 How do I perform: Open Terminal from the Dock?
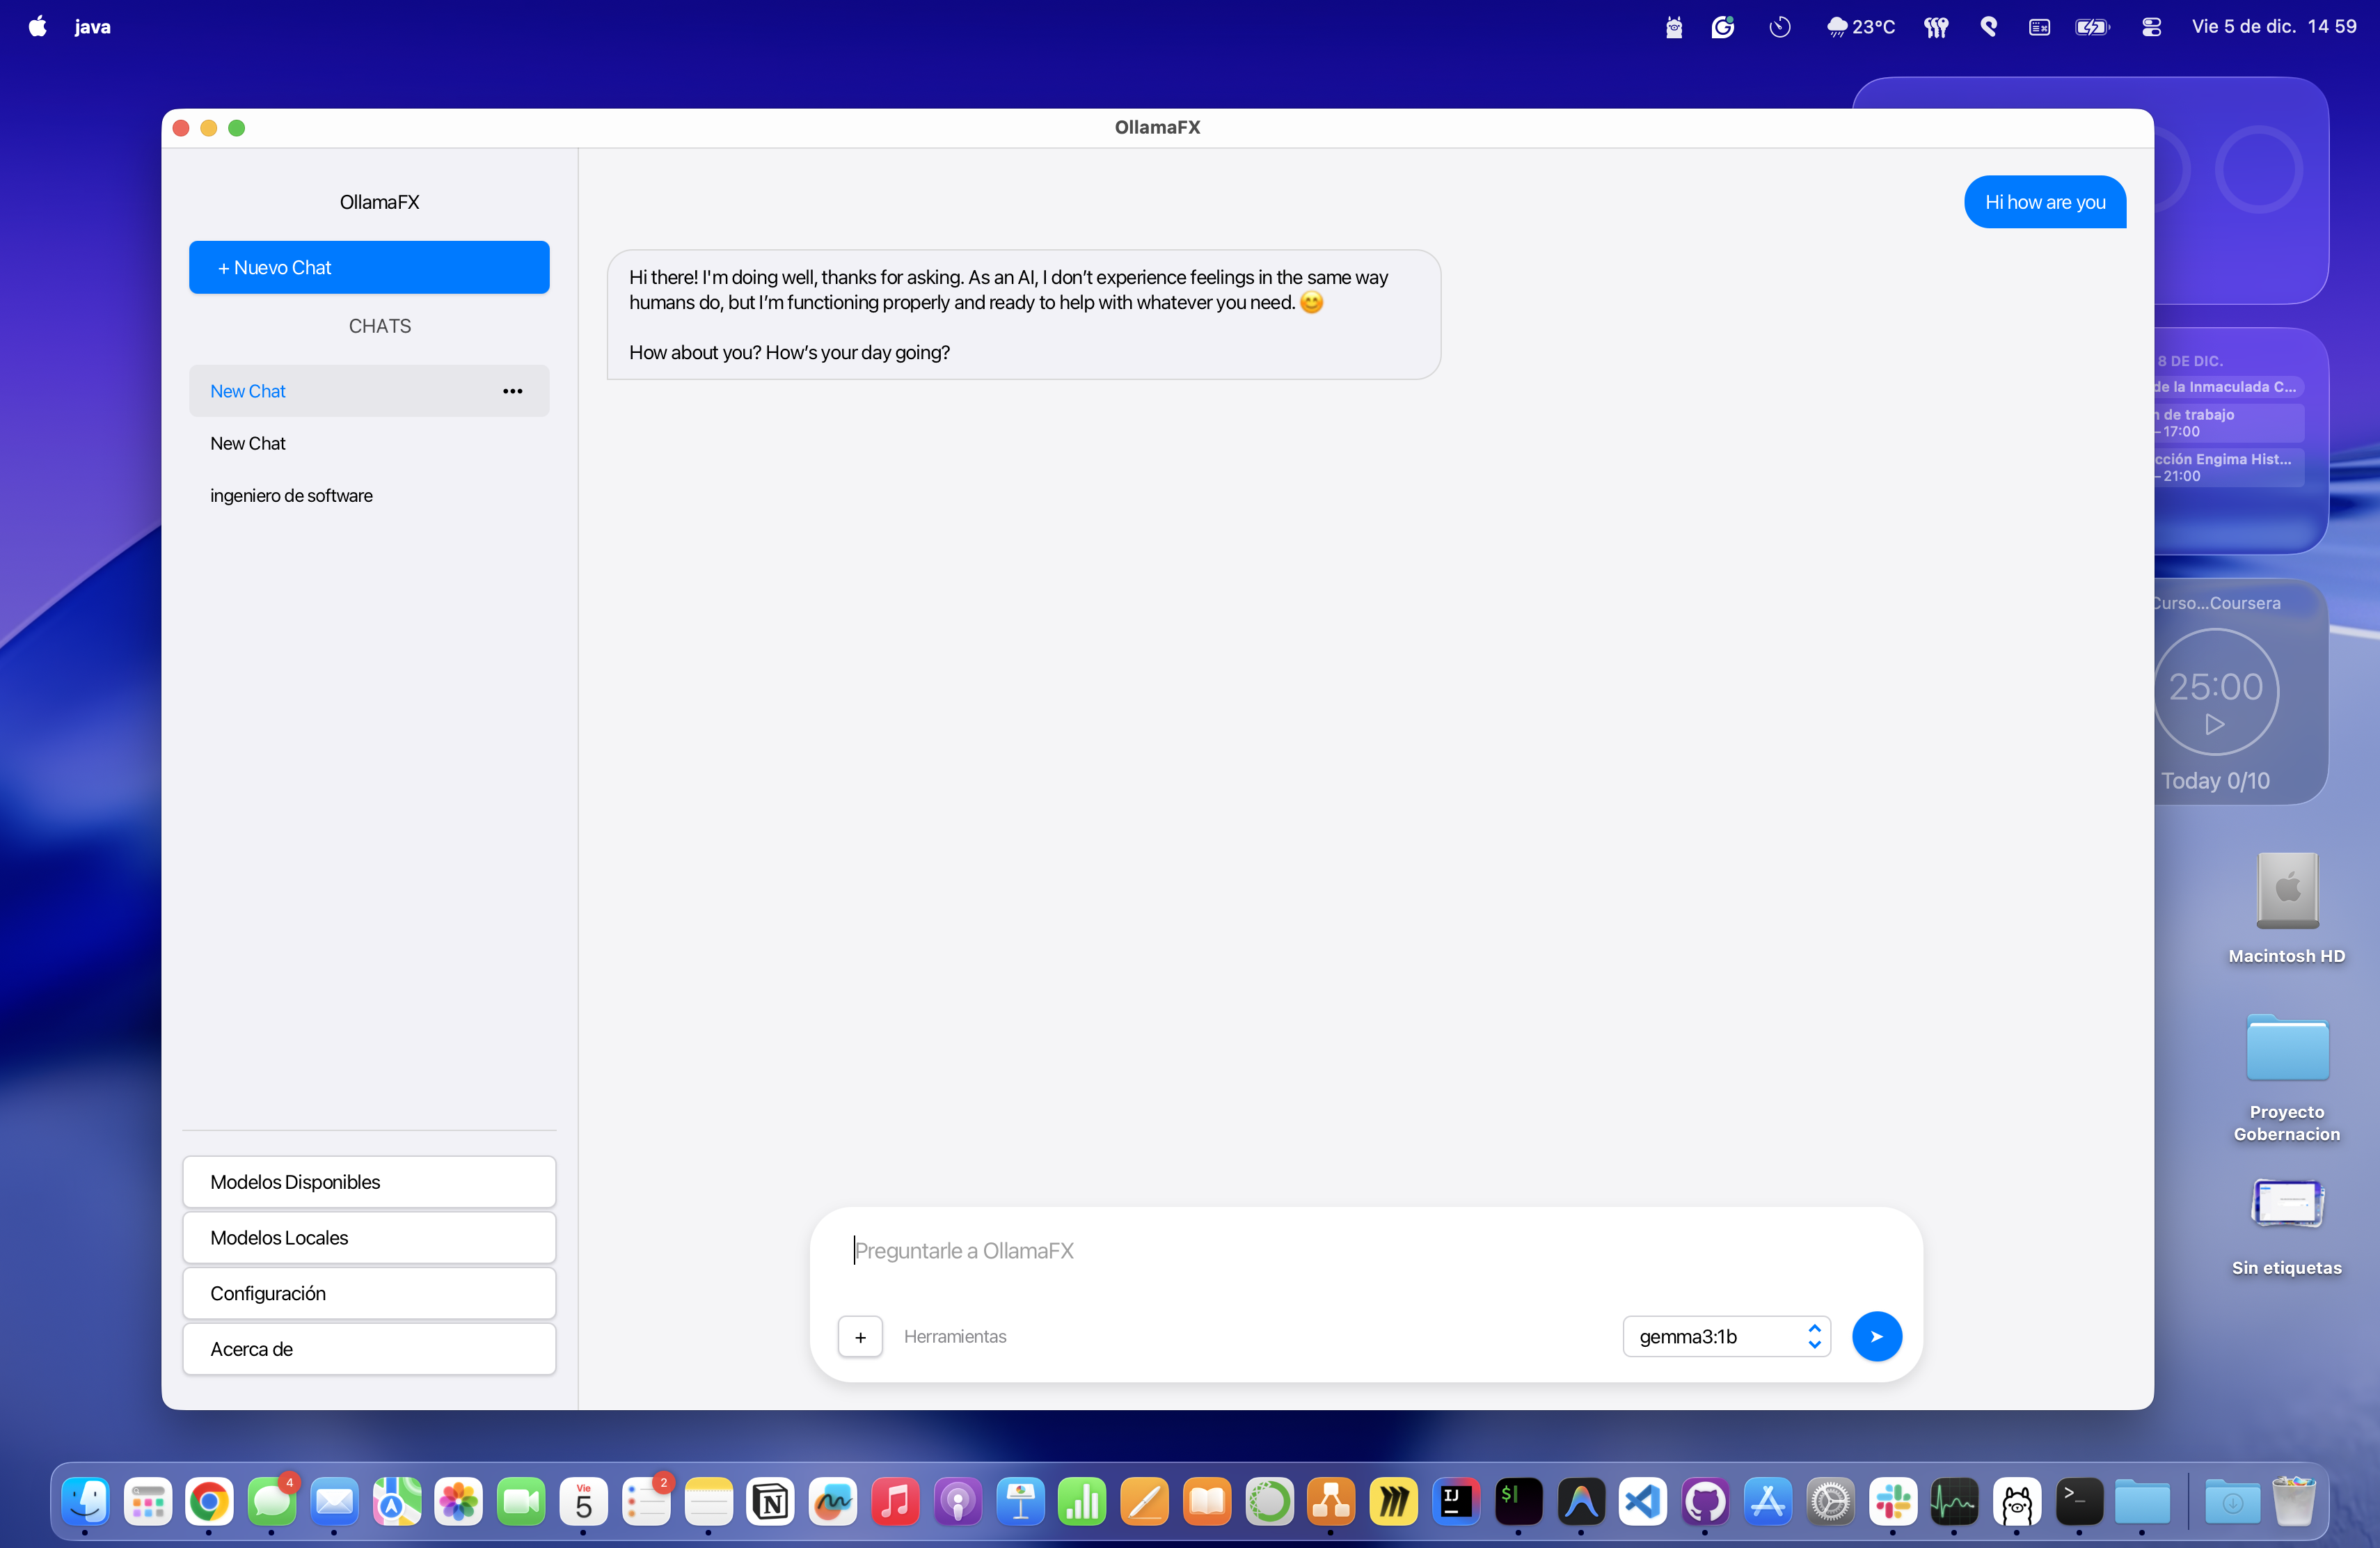tap(2080, 1501)
